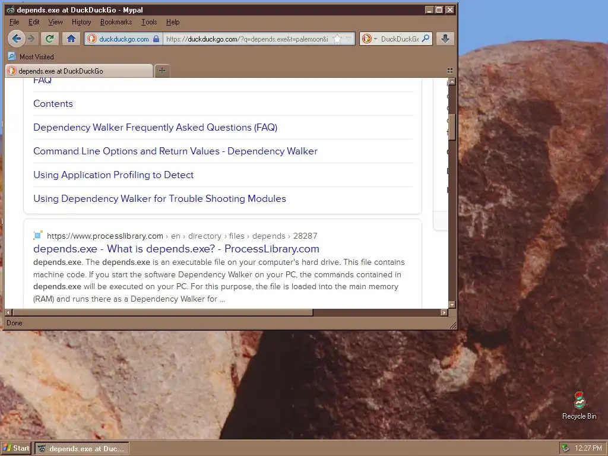Open the History menu
The height and width of the screenshot is (456, 608).
click(81, 22)
